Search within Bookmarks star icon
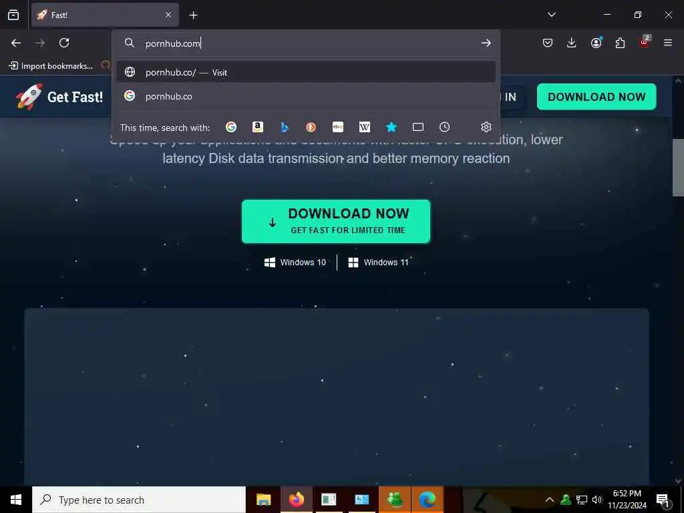This screenshot has width=684, height=513. click(391, 127)
